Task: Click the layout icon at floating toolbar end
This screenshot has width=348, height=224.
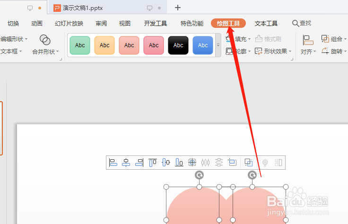Action: [278, 163]
